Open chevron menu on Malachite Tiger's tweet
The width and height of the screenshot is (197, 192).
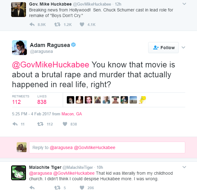click(x=184, y=167)
